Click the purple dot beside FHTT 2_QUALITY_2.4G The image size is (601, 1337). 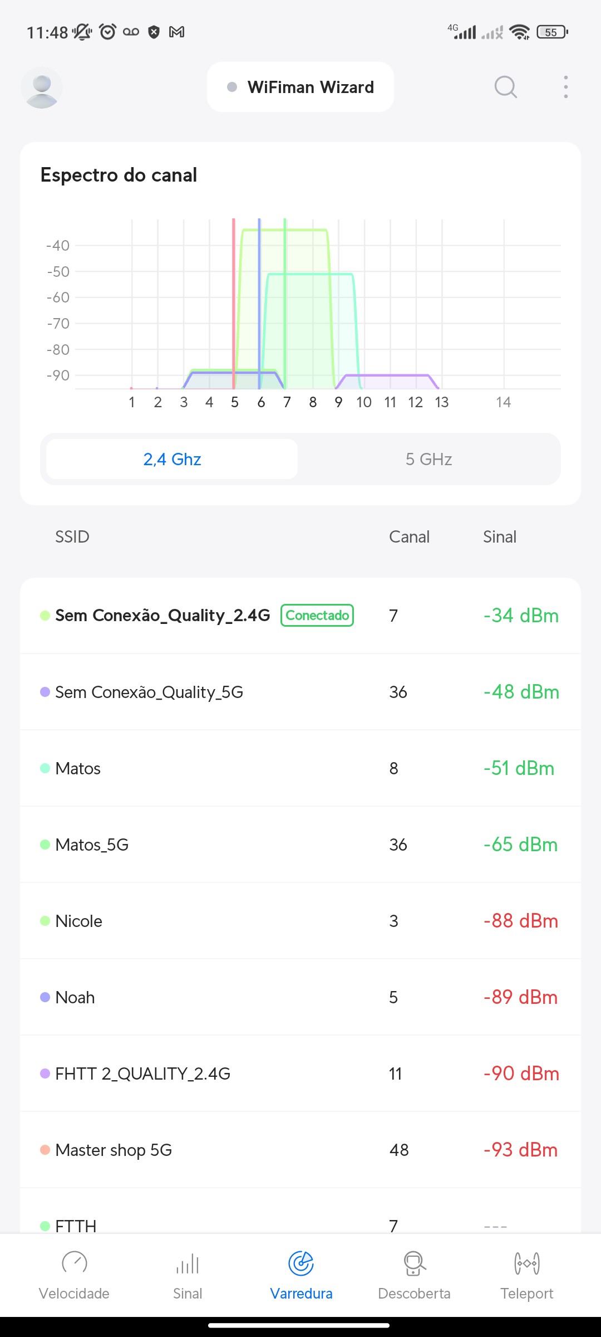tap(45, 1073)
